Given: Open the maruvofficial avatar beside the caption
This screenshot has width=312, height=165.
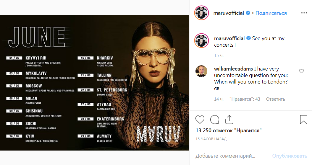Looking at the screenshot, I should (201, 40).
